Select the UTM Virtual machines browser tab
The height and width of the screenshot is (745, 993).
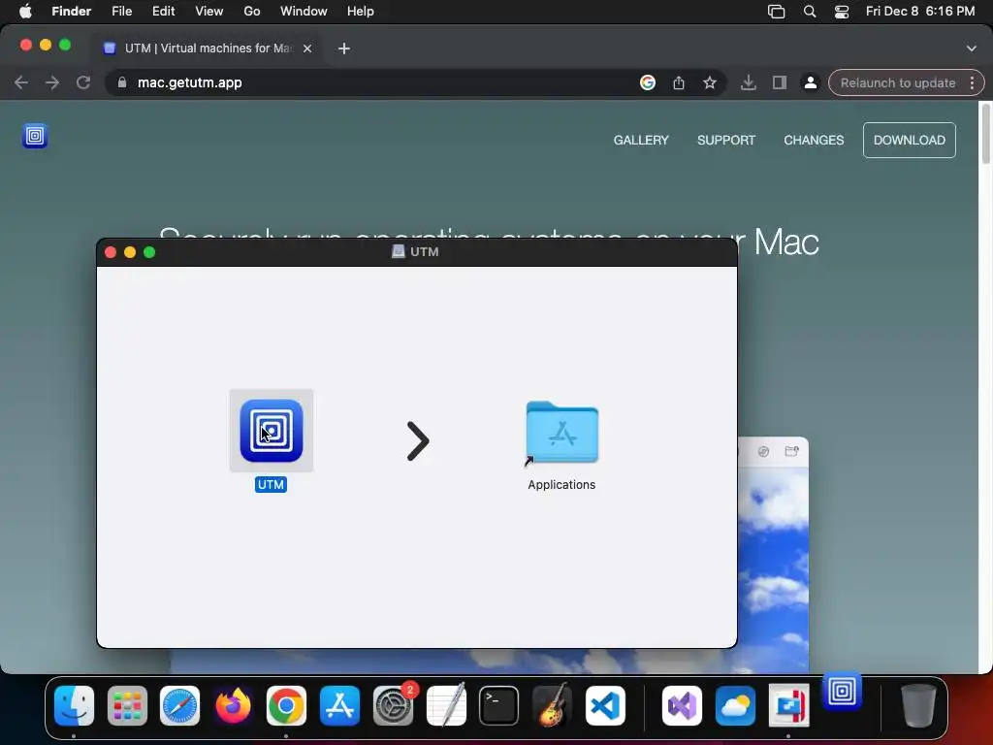pos(208,49)
